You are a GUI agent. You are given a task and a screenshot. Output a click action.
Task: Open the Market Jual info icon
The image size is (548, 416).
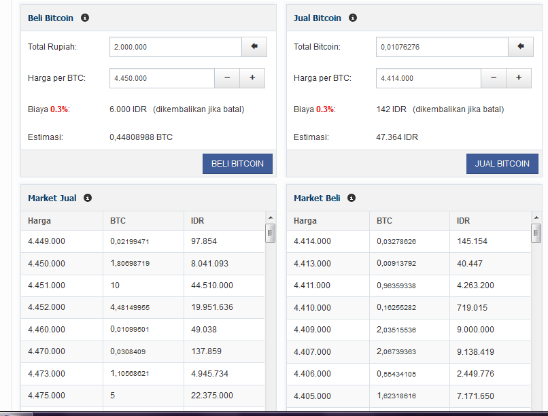pos(88,198)
